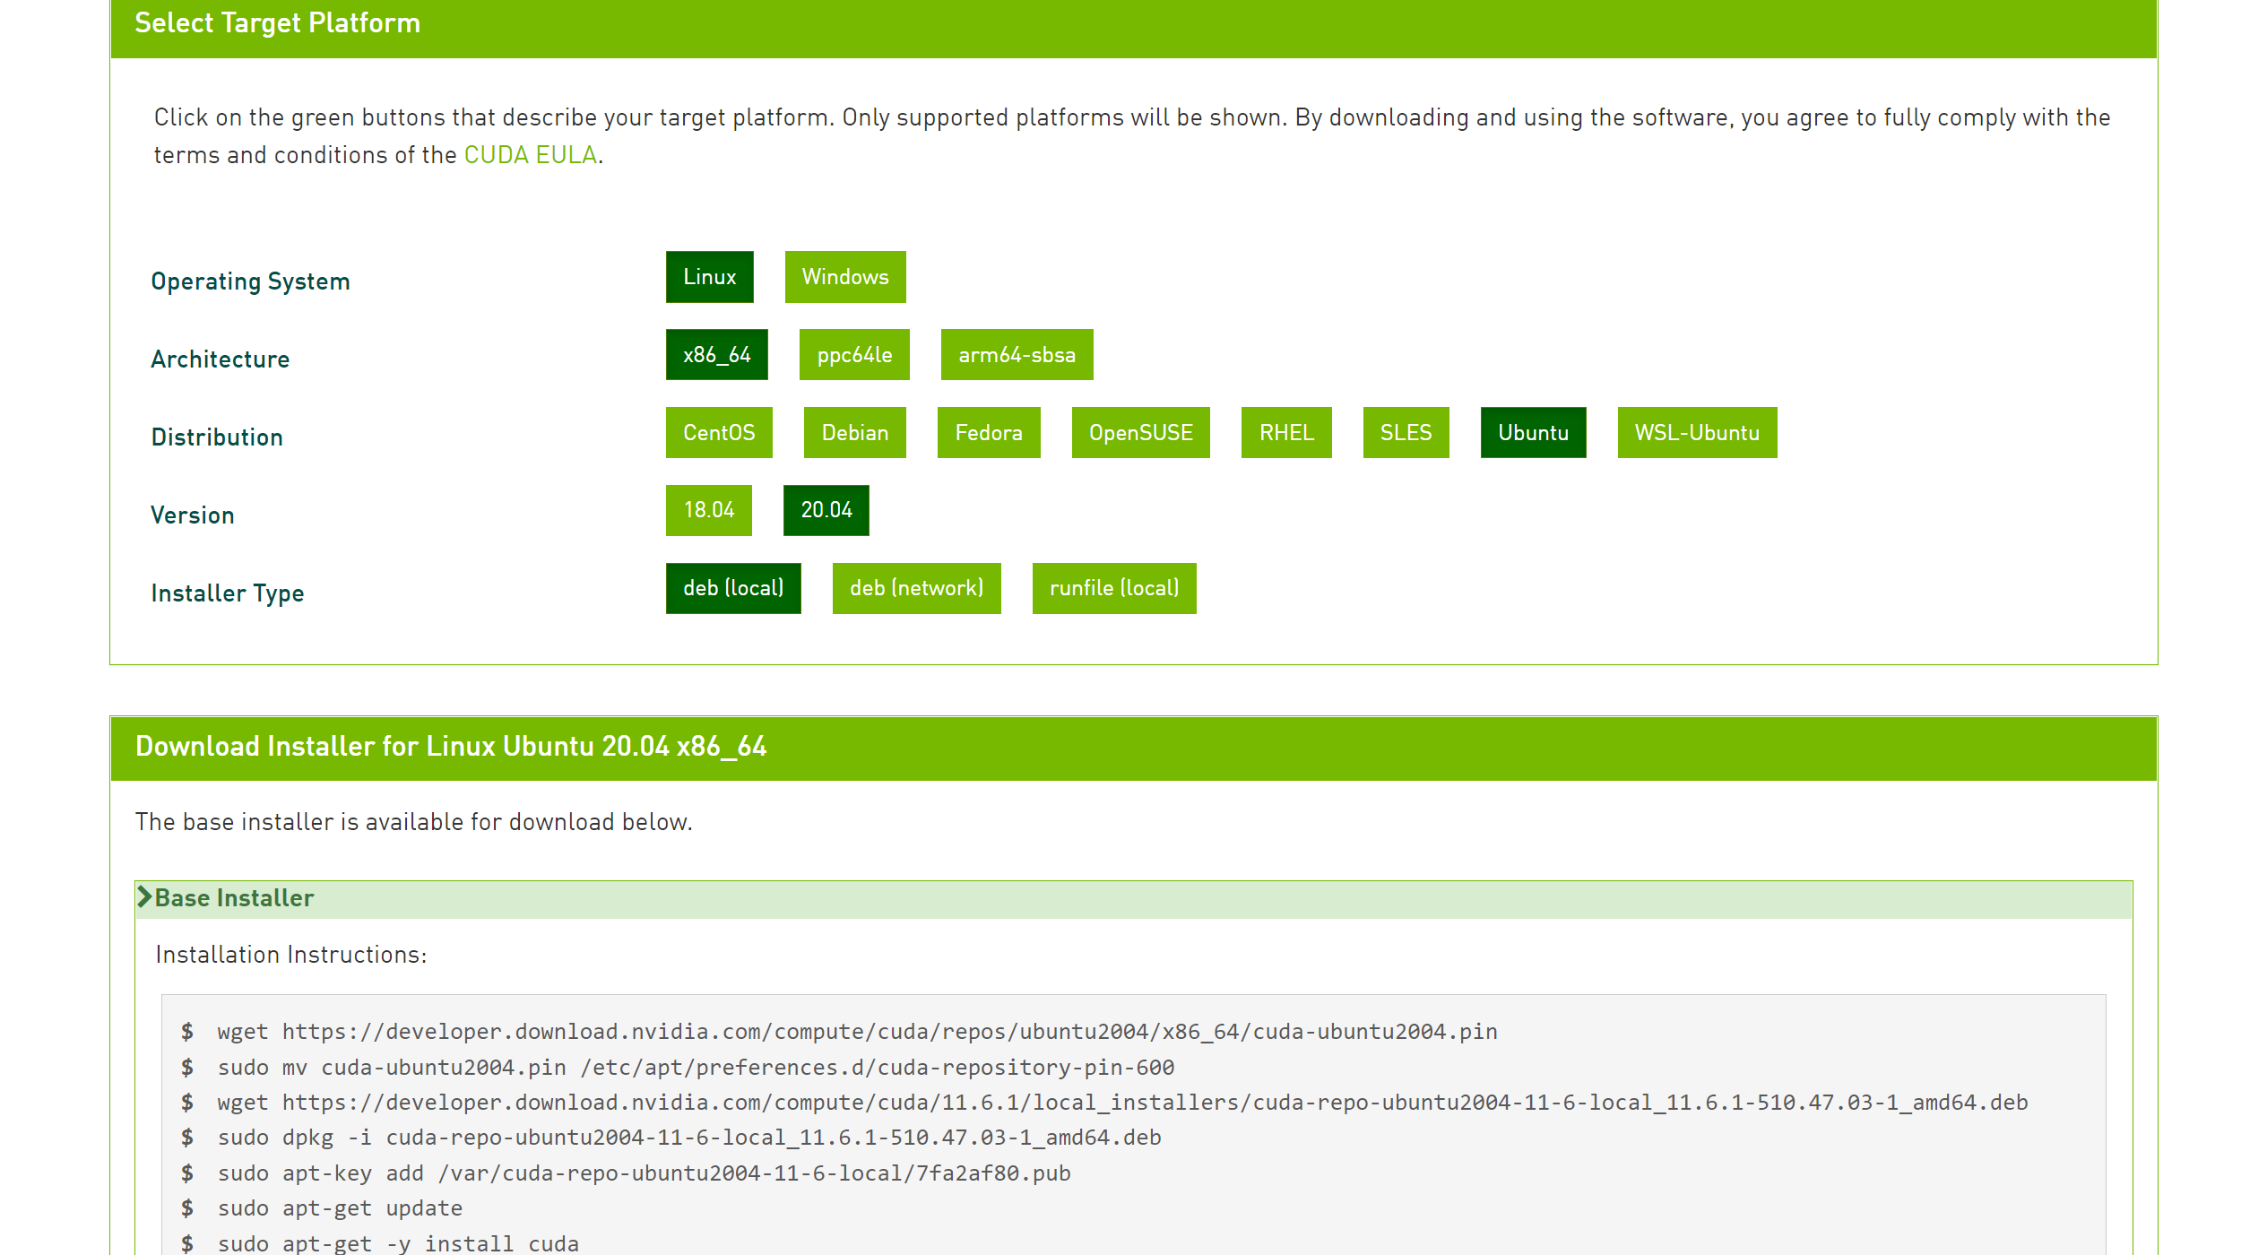Click the 'sudo apt-get update' command line

click(x=340, y=1208)
